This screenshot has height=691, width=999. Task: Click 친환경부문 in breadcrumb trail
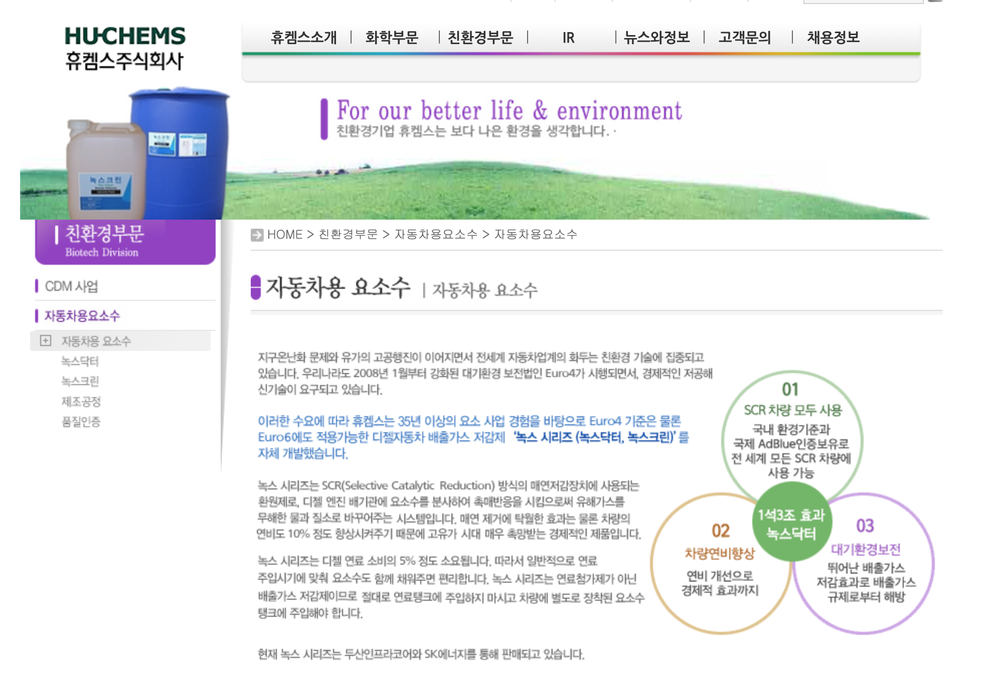coord(348,234)
